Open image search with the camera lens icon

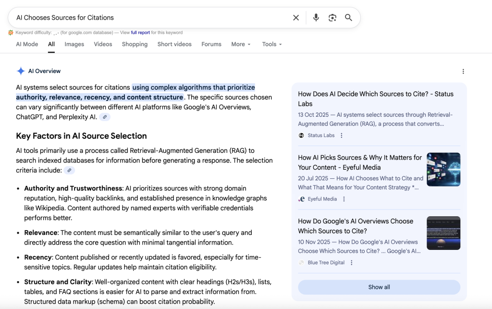click(332, 18)
